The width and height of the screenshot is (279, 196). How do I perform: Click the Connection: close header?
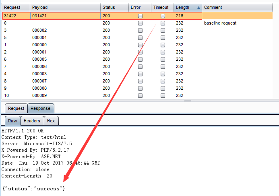point(25,169)
